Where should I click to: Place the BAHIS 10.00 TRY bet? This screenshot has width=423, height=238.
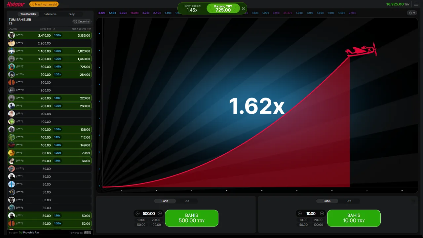(x=354, y=218)
